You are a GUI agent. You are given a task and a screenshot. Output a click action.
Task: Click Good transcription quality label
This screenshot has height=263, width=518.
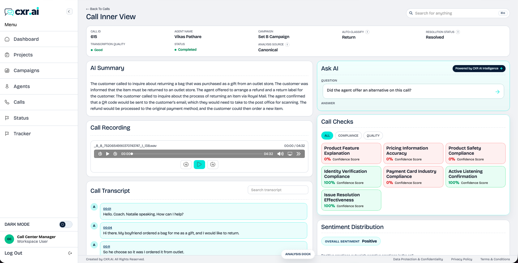(x=98, y=50)
